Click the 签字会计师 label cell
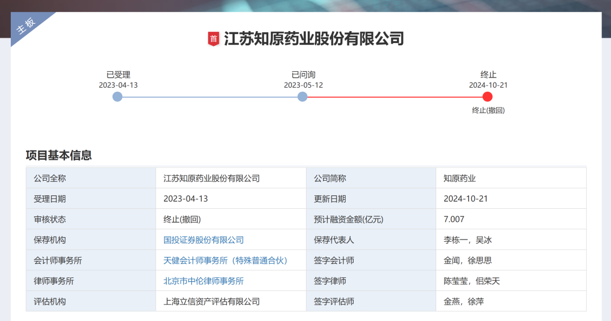The width and height of the screenshot is (611, 321). tap(371, 260)
